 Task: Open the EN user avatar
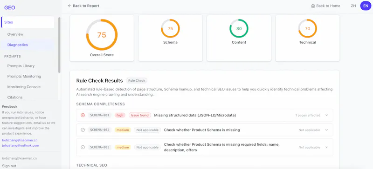pos(366,6)
